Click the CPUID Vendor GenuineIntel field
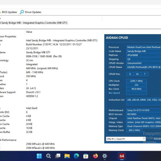This screenshot has width=161, height=161. (144, 63)
